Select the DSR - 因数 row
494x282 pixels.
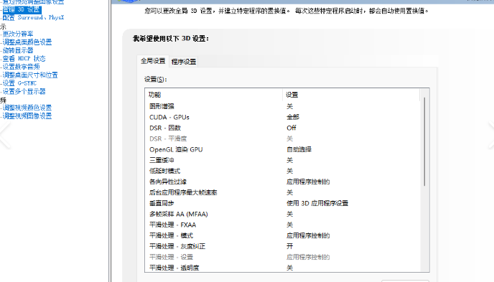point(283,128)
